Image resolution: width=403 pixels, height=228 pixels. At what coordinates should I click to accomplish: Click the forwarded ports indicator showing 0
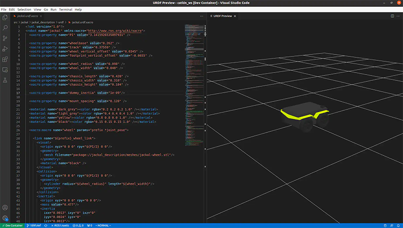[x=89, y=226]
